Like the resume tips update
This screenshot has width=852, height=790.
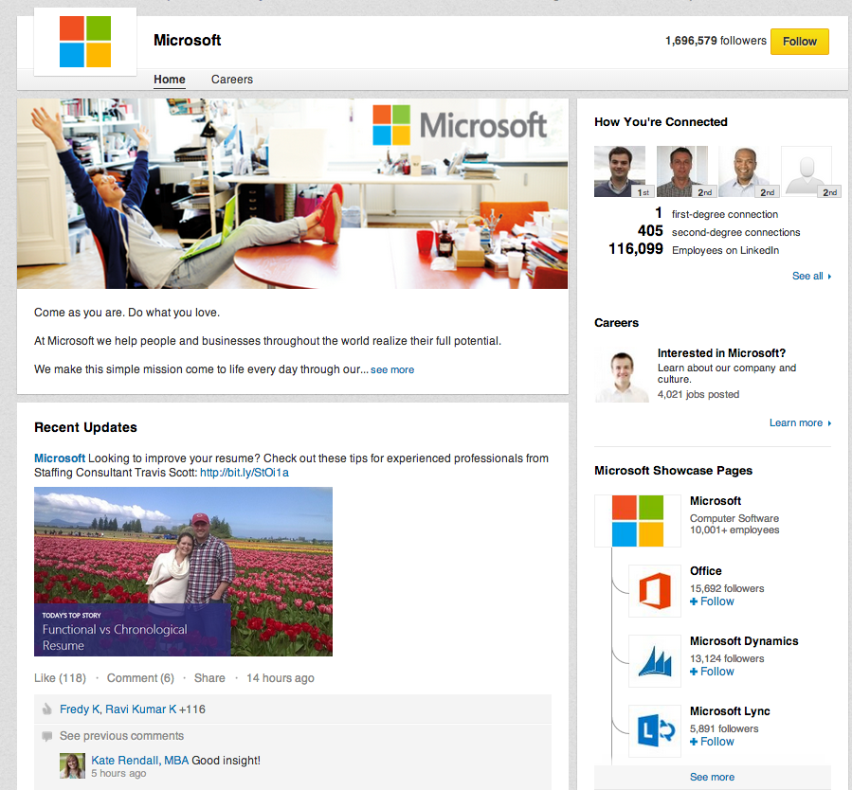61,678
